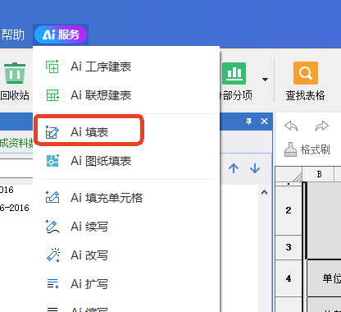
Task: Expand the 分部分项 dropdown arrow
Action: pyautogui.click(x=265, y=80)
